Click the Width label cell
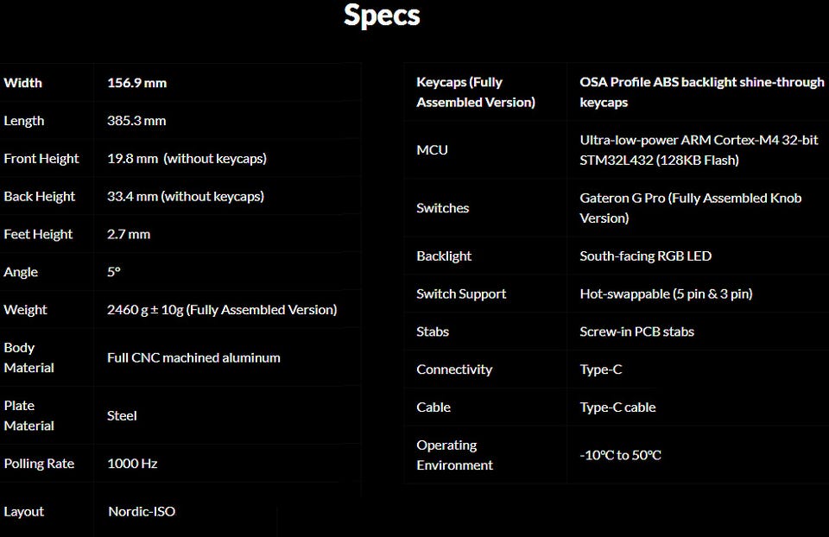Viewport: 829px width, 537px height. pos(23,83)
